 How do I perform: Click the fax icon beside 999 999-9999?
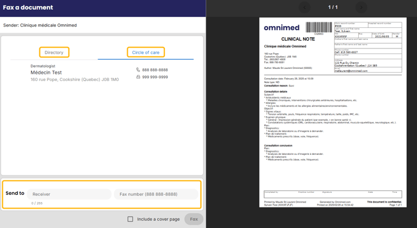[138, 77]
